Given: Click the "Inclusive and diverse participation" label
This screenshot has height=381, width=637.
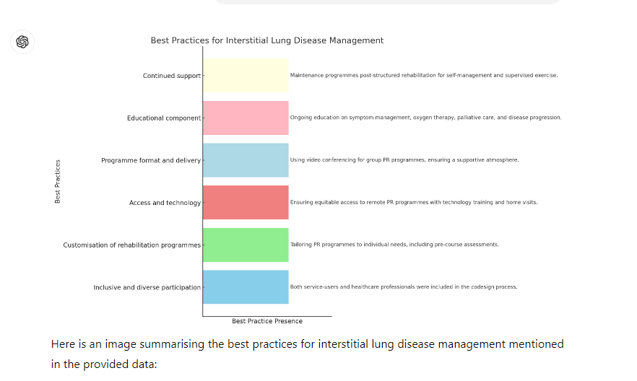Looking at the screenshot, I should click(x=147, y=287).
